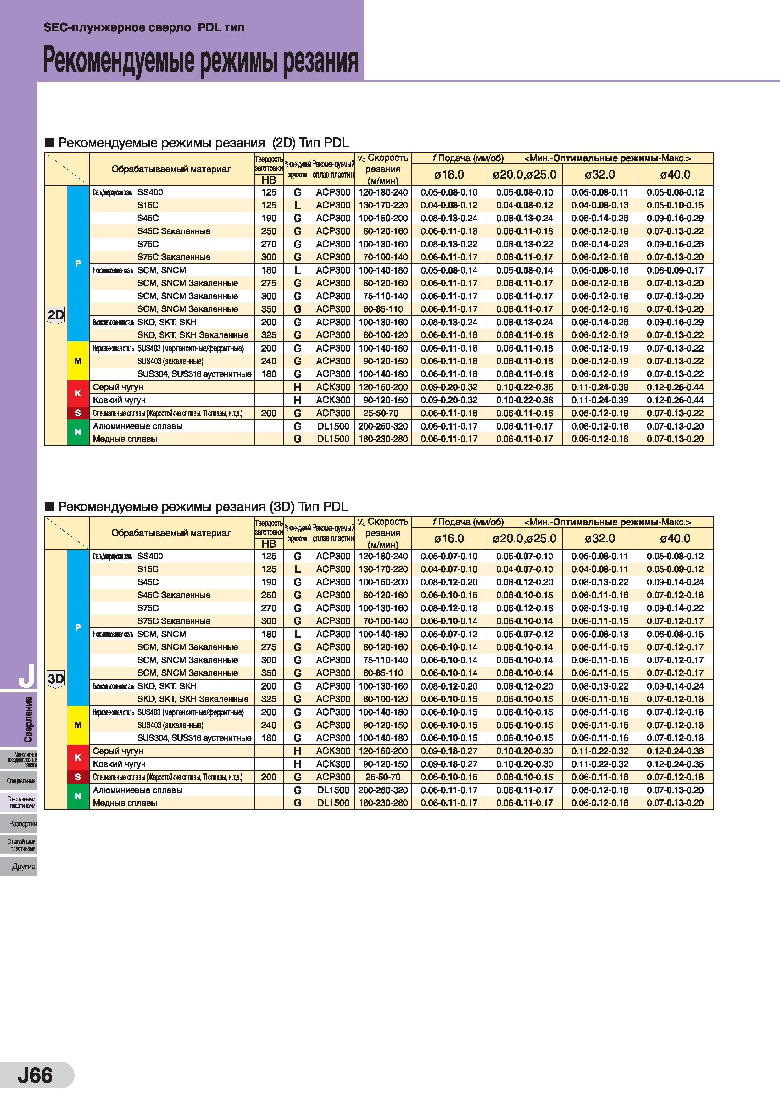Click the dark red "S" block in the 3D table
The image size is (780, 1103).
coord(78,777)
